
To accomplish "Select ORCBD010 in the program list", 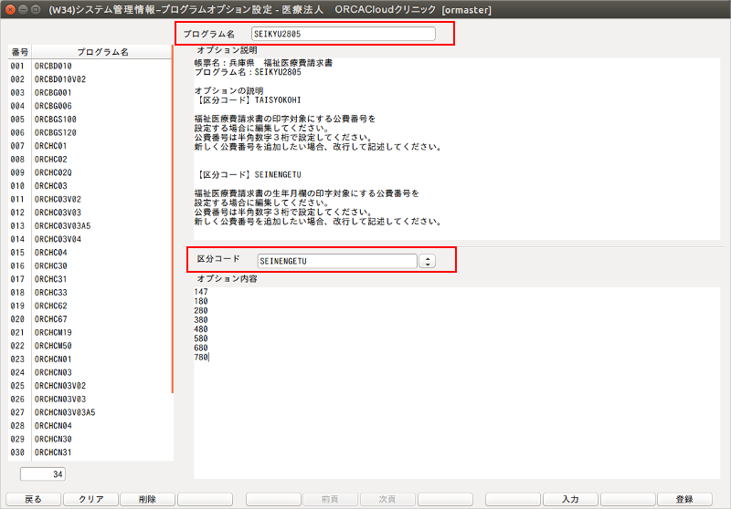I will tap(101, 67).
